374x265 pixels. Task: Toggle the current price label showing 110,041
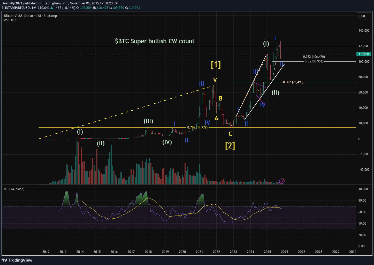click(363, 54)
